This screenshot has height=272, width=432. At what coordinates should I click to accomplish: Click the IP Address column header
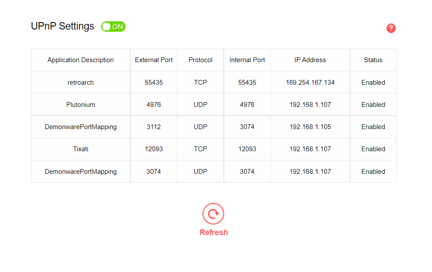(310, 60)
